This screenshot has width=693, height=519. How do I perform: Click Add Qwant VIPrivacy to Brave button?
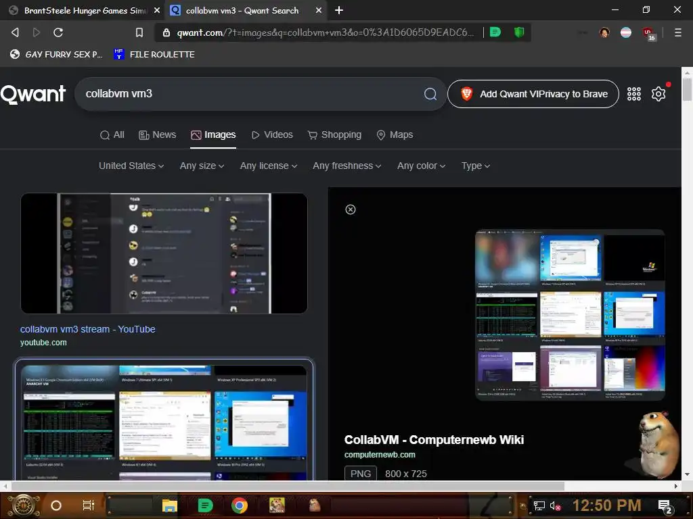533,94
